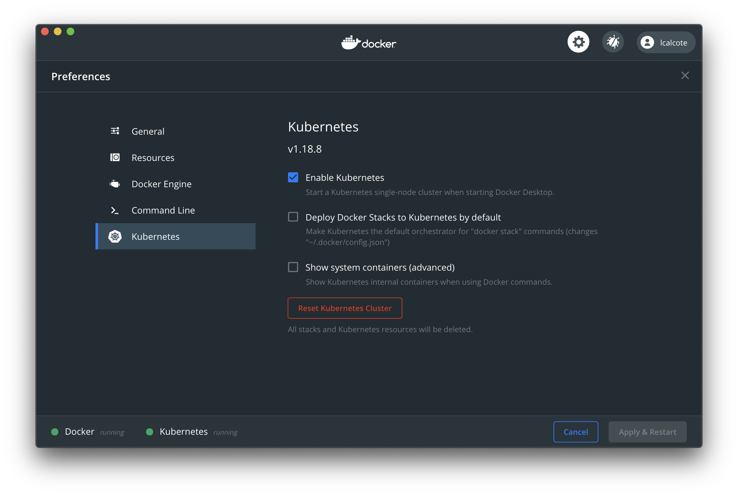Open the Resources preferences section
The image size is (738, 495).
coord(153,158)
